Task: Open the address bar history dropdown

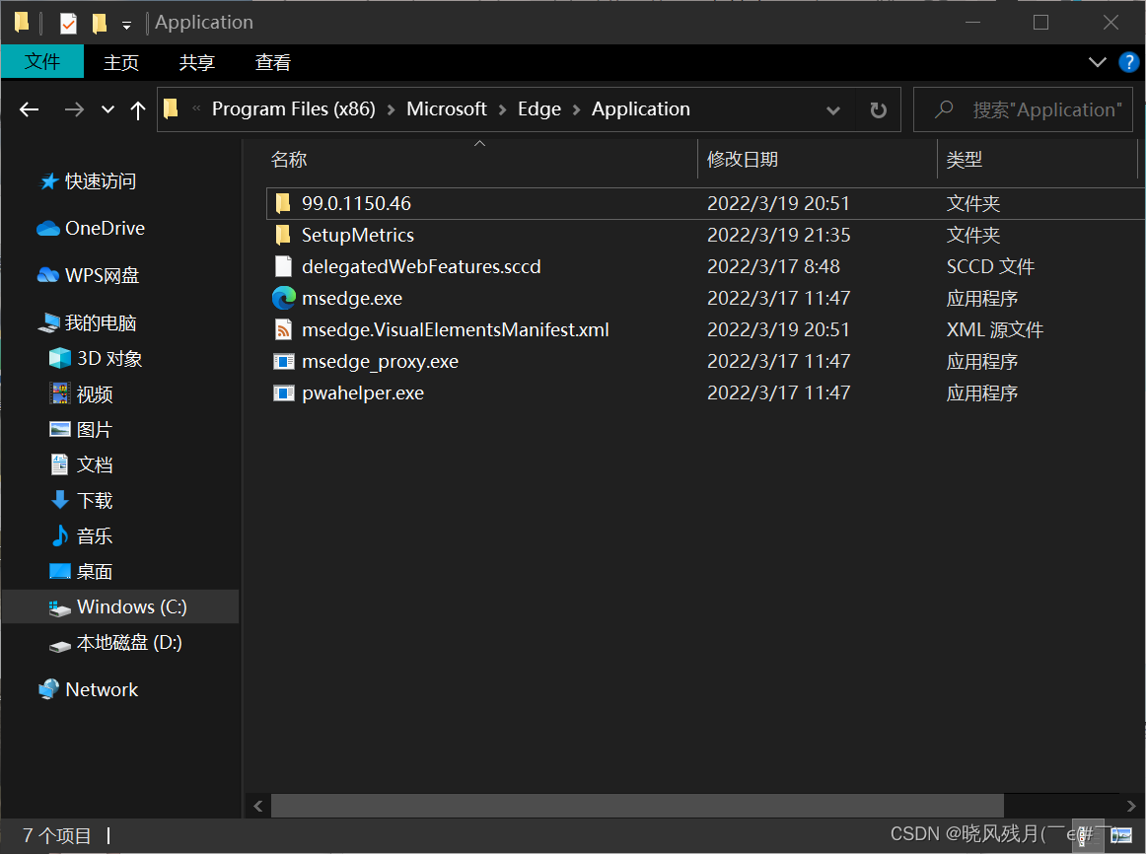Action: click(x=832, y=110)
